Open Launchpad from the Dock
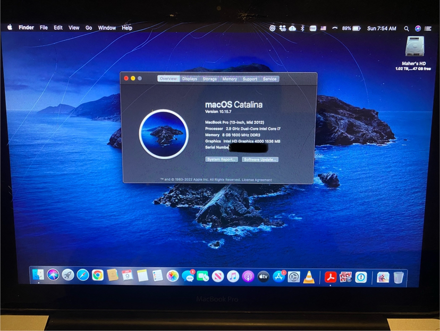Image resolution: width=440 pixels, height=331 pixels. [x=67, y=276]
